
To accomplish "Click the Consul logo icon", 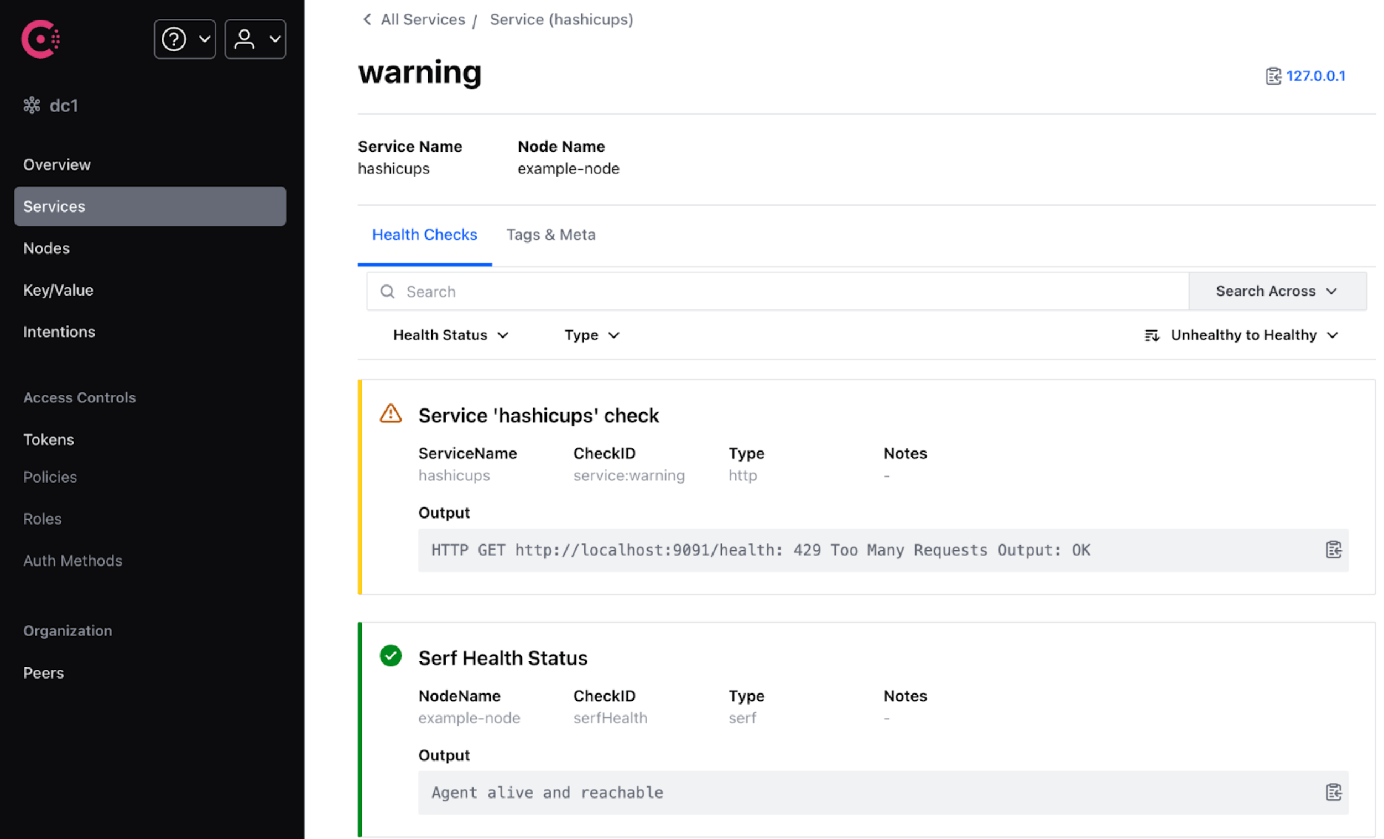I will [40, 39].
